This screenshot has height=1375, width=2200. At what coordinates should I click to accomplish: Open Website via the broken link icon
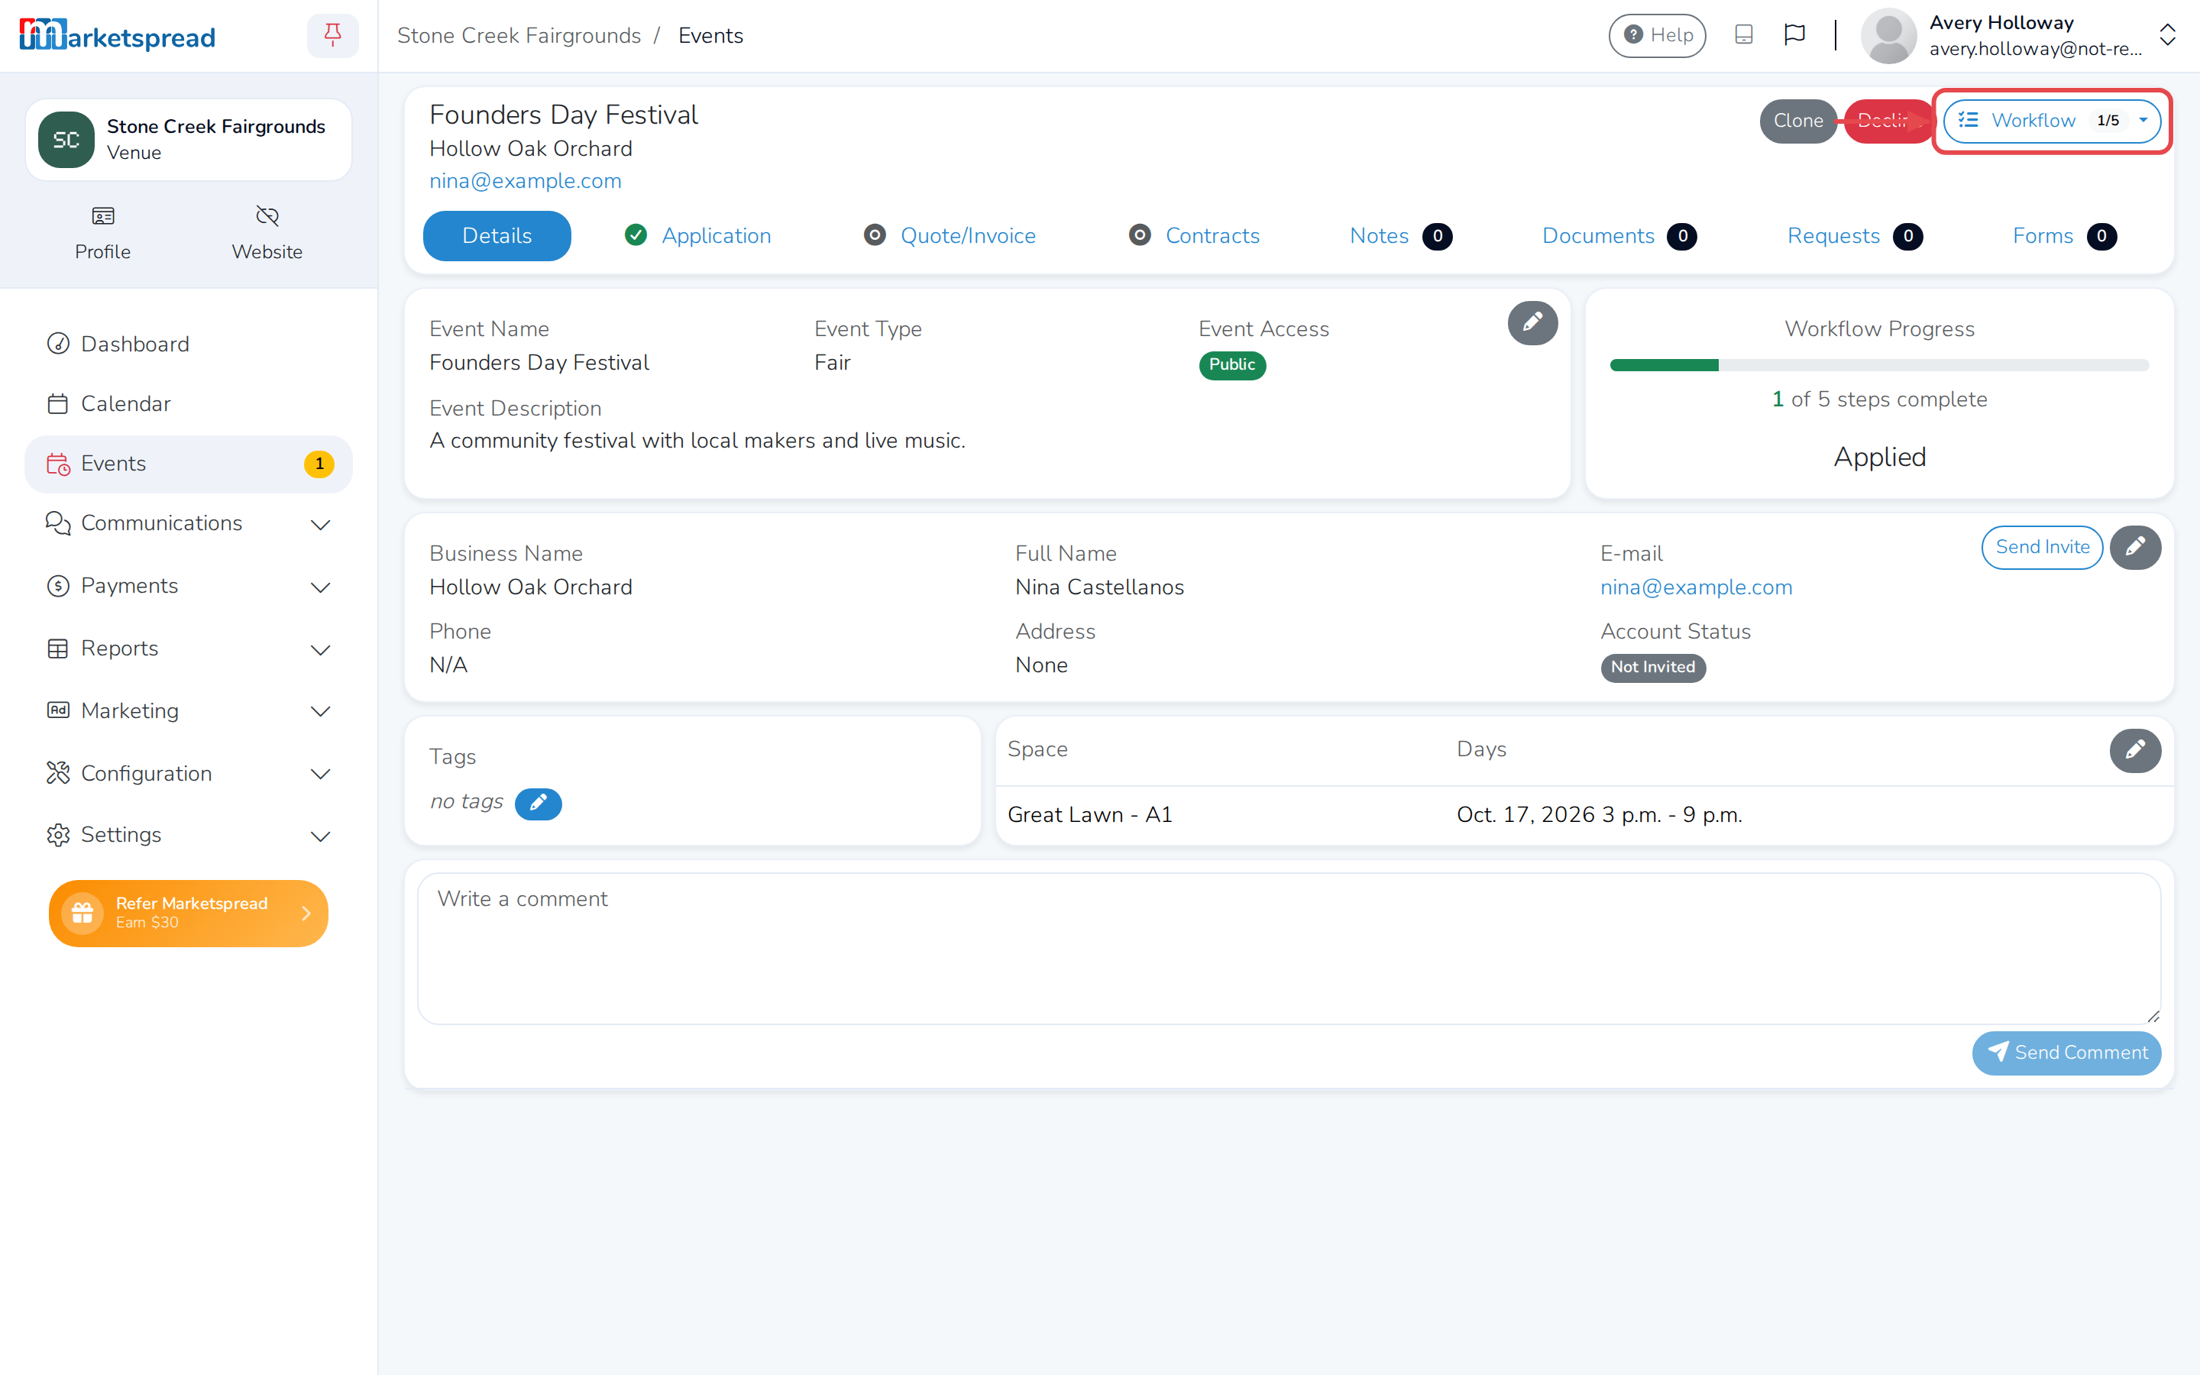(267, 216)
